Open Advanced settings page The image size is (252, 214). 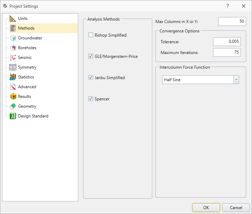[x=27, y=87]
